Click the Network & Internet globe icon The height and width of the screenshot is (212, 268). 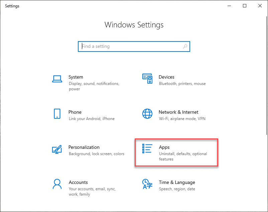click(147, 114)
